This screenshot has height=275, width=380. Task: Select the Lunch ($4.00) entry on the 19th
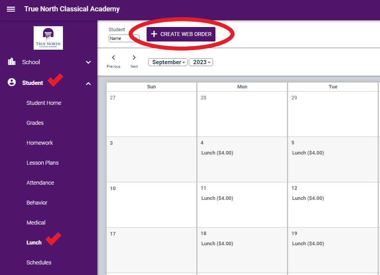pos(308,243)
